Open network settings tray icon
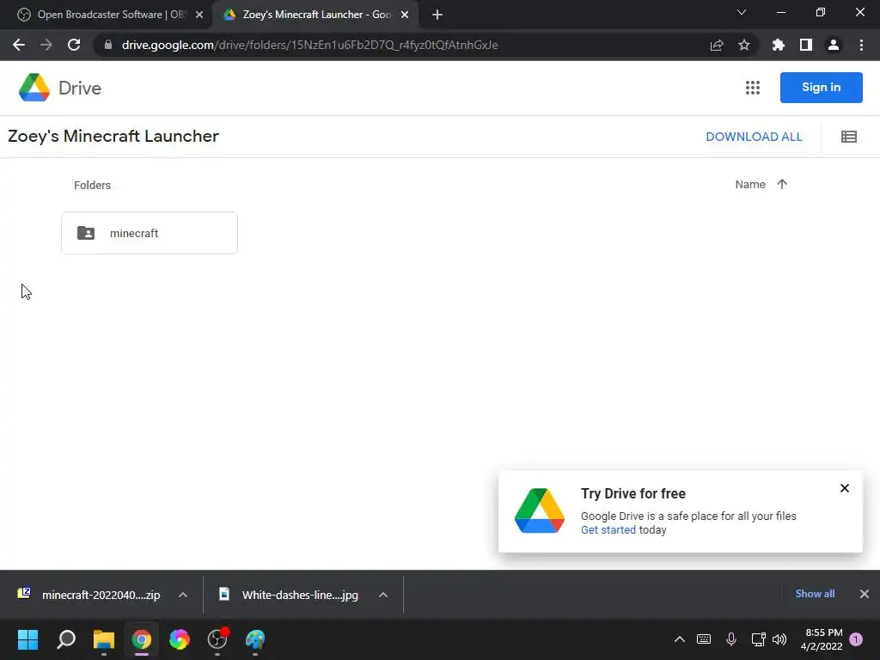The width and height of the screenshot is (880, 660). click(x=758, y=639)
